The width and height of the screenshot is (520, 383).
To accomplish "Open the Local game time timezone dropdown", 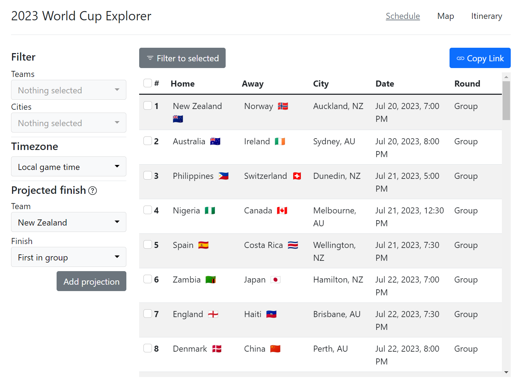I will (x=69, y=167).
